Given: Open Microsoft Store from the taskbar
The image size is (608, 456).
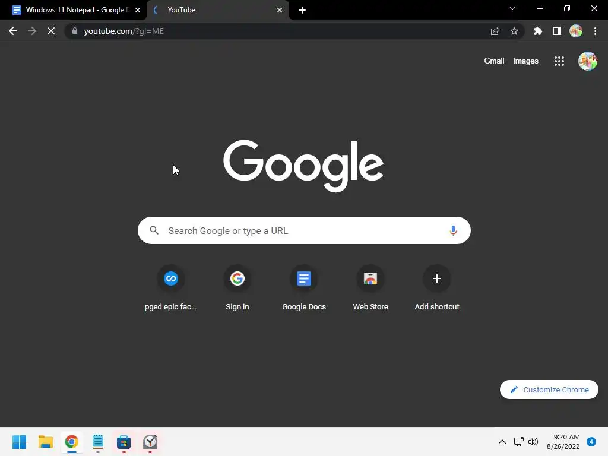Looking at the screenshot, I should point(123,442).
